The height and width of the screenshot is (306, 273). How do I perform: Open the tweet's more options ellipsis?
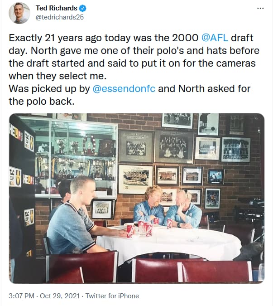(x=260, y=9)
